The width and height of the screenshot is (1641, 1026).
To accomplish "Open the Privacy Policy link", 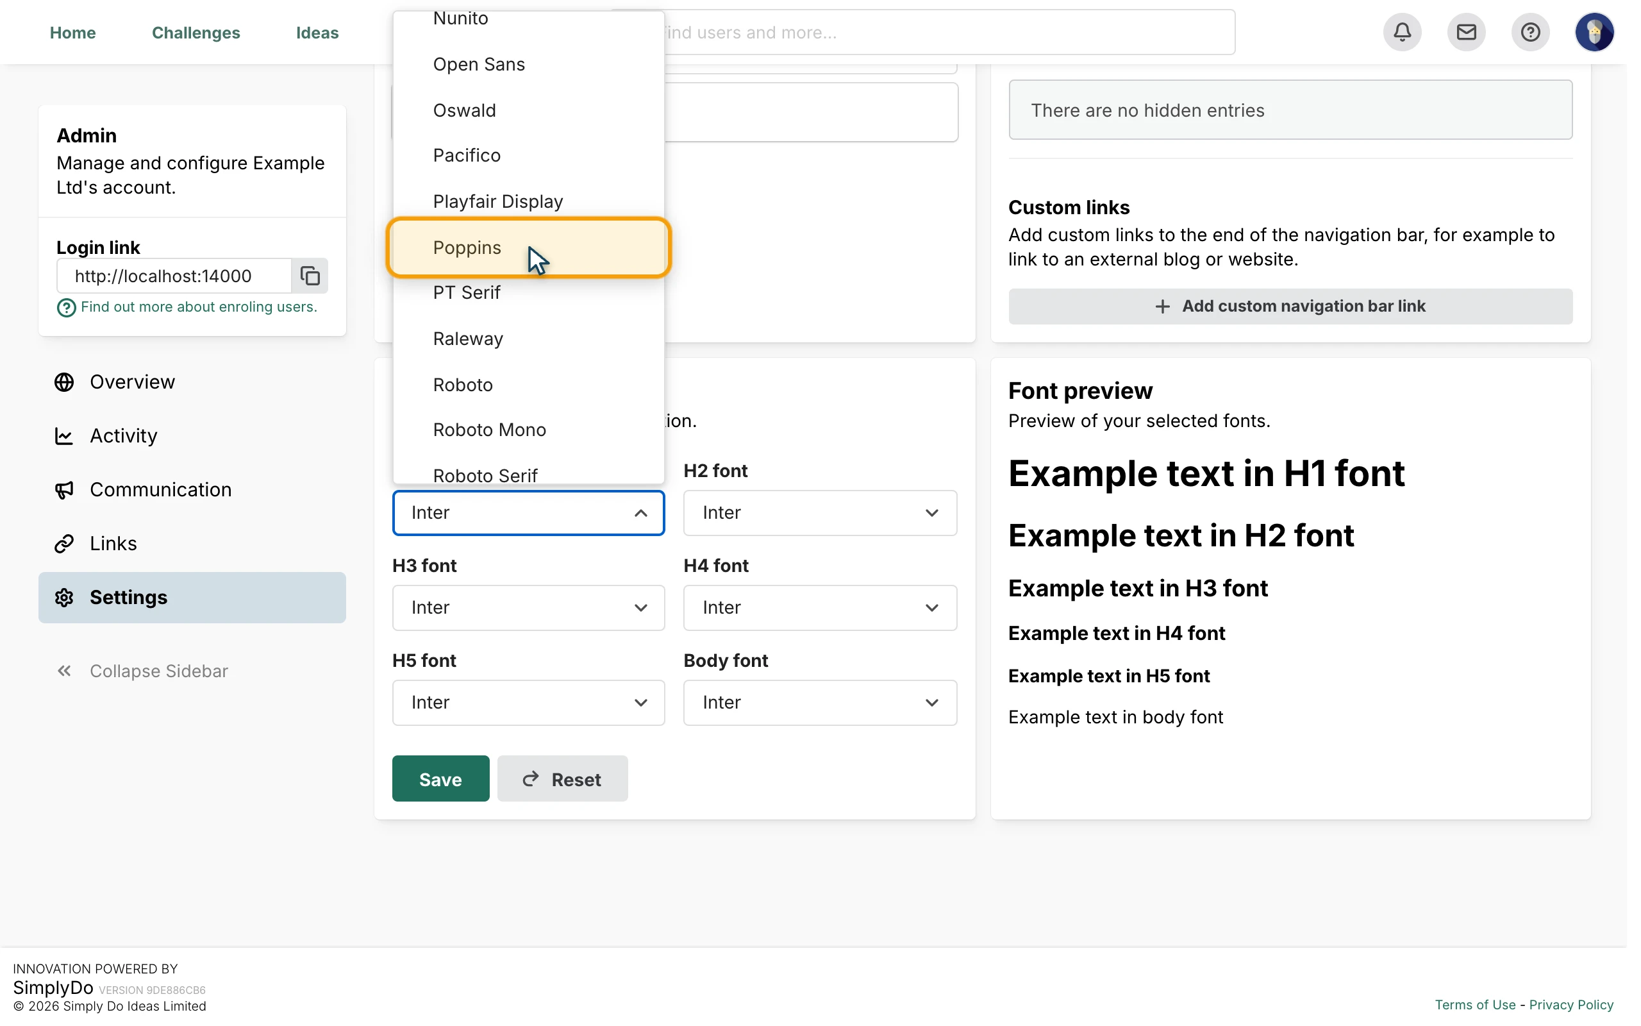I will (1571, 1005).
